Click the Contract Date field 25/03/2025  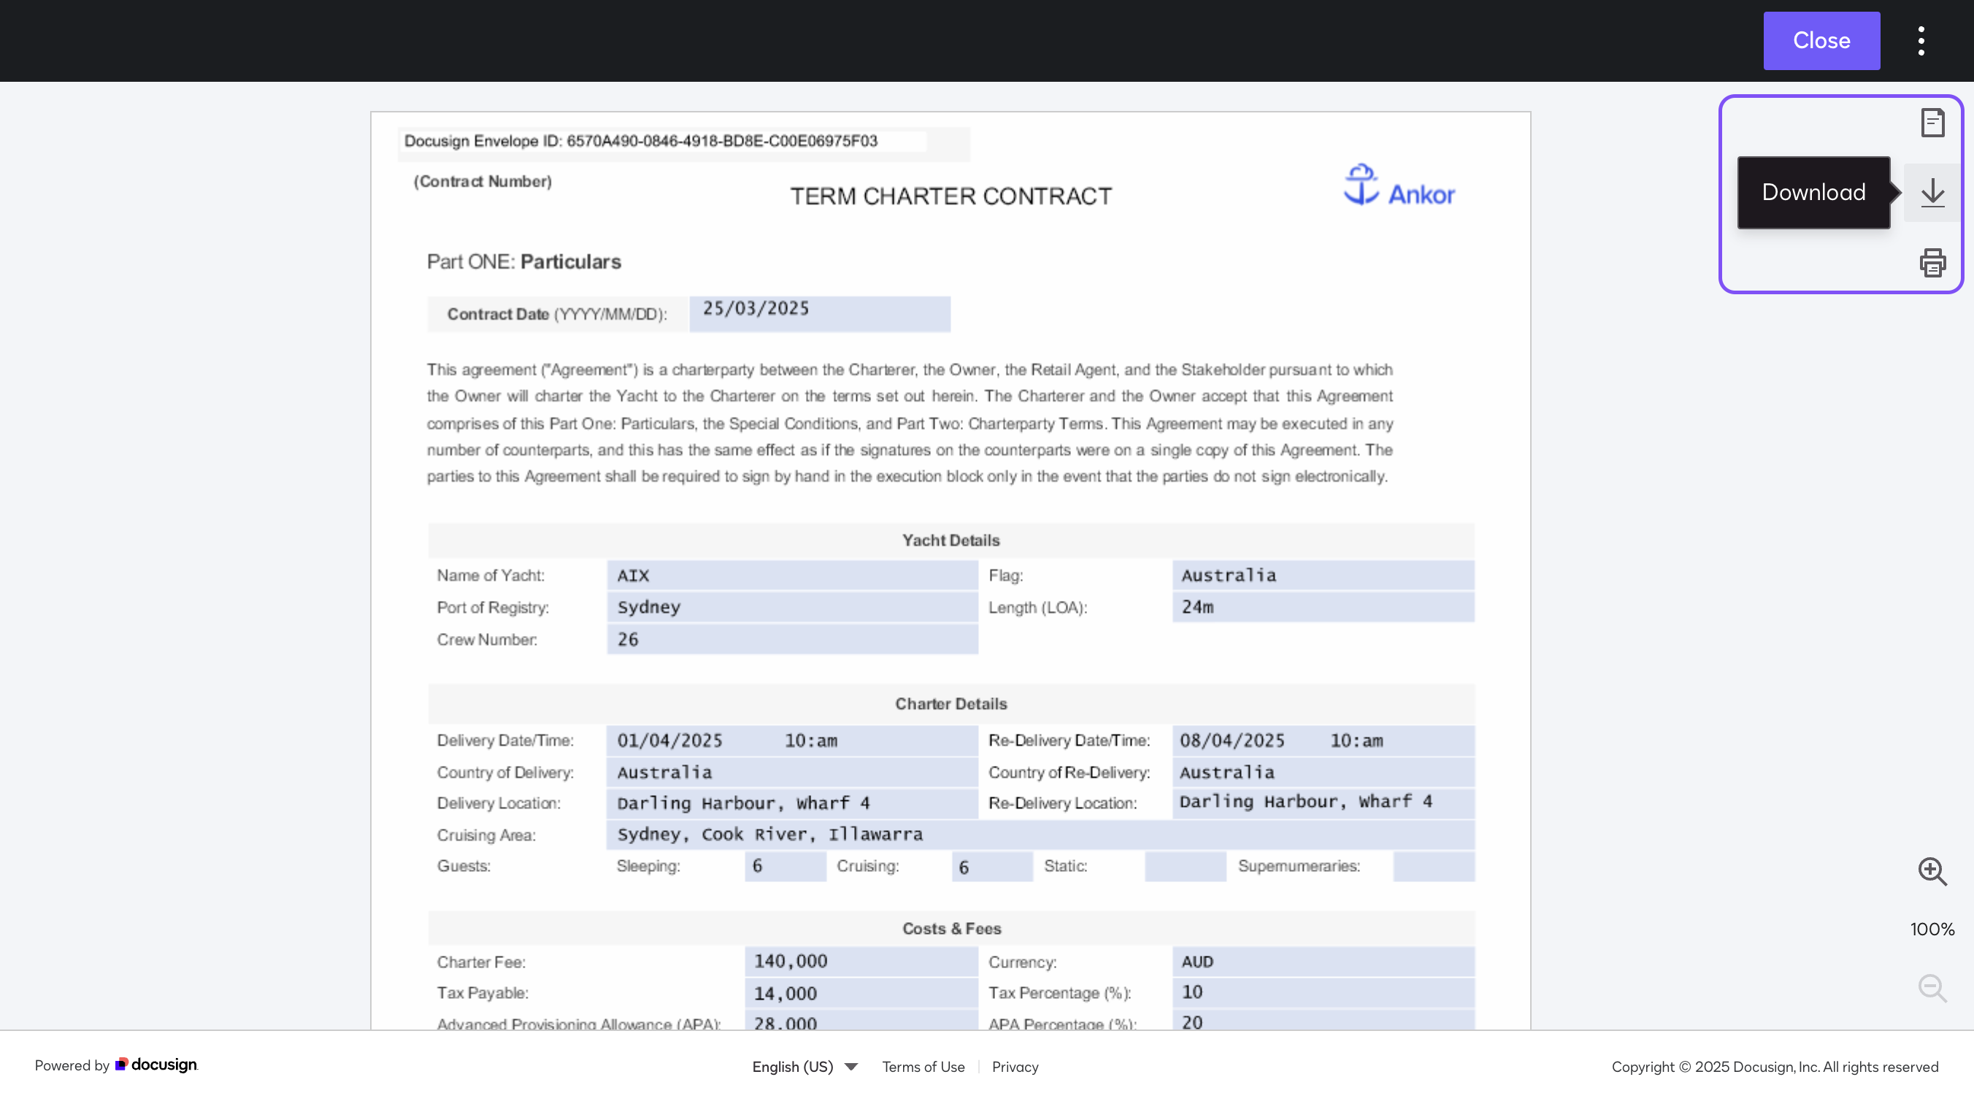coord(819,313)
